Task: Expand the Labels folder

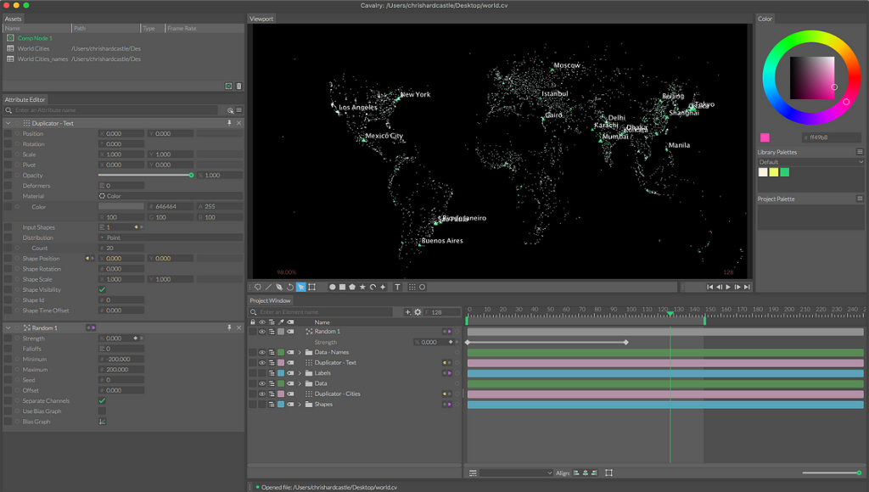Action: 300,373
